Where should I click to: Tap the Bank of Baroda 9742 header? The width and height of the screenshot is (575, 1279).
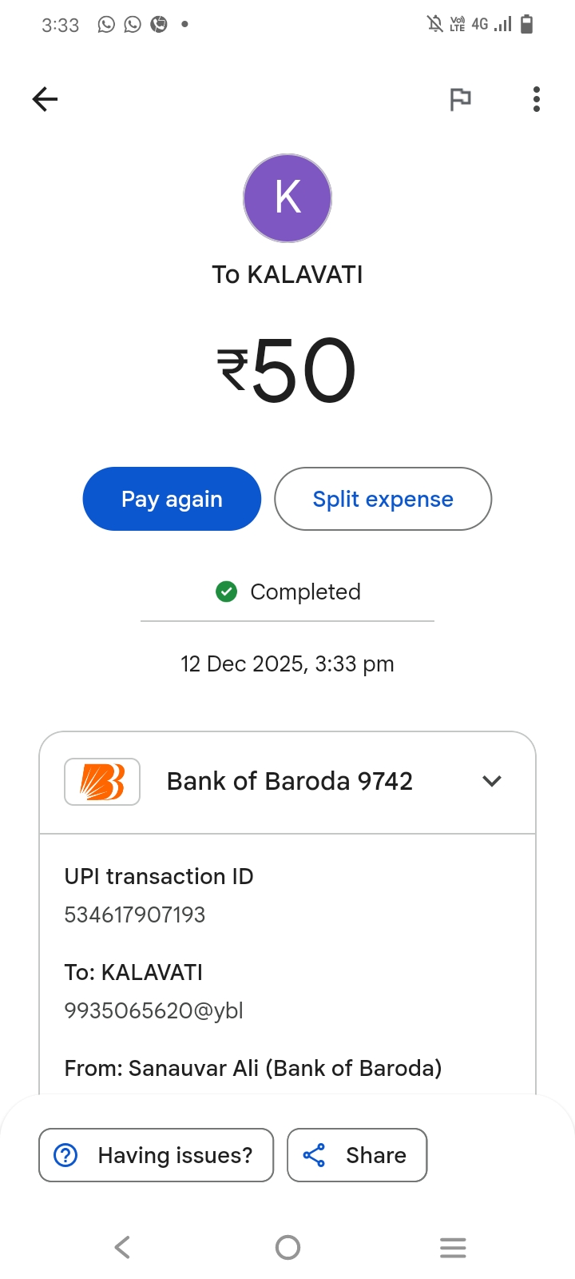coord(289,781)
